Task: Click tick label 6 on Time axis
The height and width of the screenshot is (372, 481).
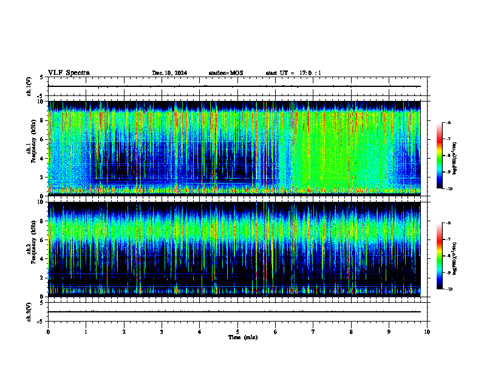Action: [276, 332]
